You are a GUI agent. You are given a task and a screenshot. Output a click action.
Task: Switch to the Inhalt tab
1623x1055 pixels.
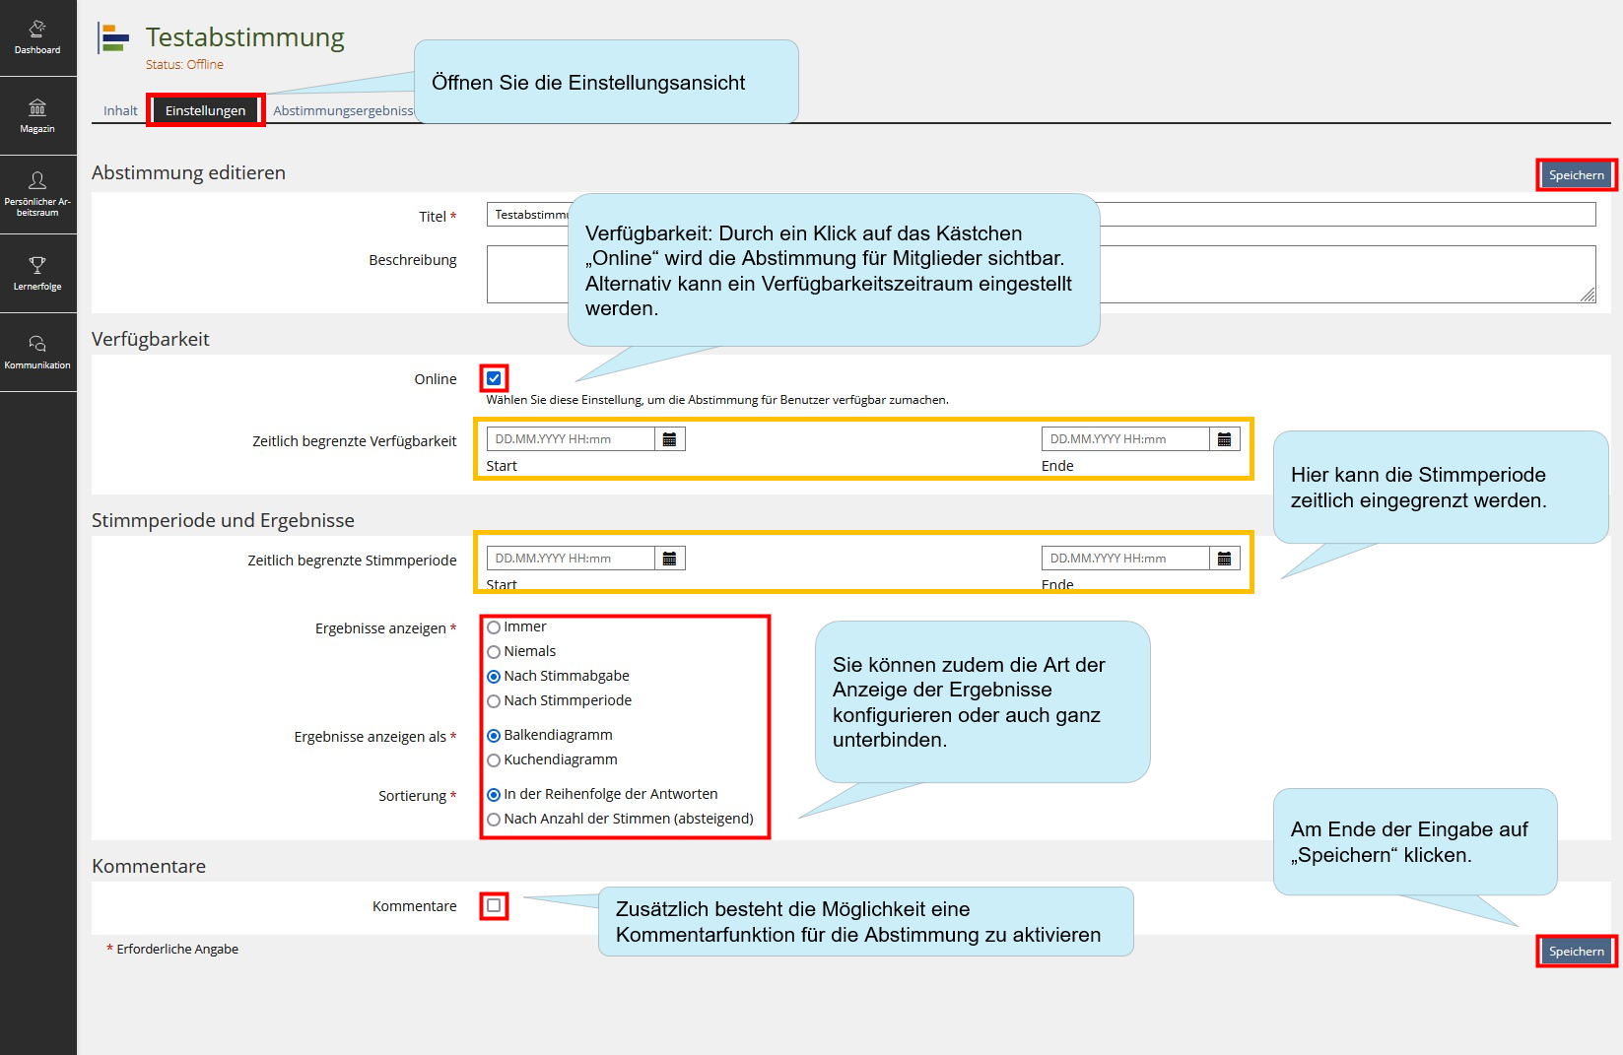(x=120, y=110)
